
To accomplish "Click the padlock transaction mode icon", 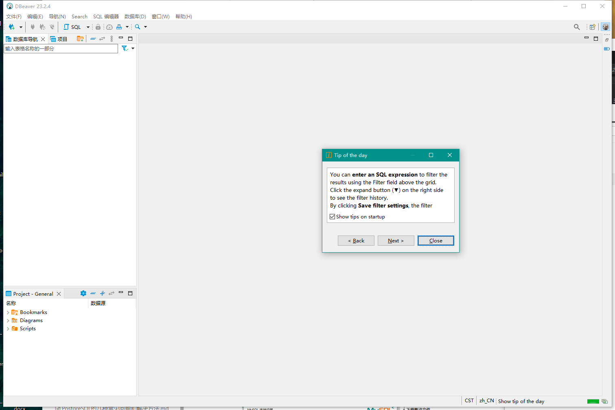I will point(98,27).
